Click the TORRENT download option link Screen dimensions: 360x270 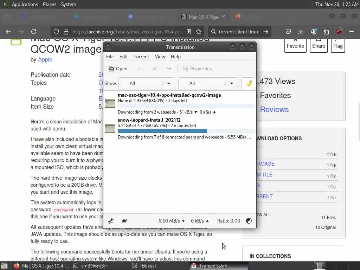(264, 197)
